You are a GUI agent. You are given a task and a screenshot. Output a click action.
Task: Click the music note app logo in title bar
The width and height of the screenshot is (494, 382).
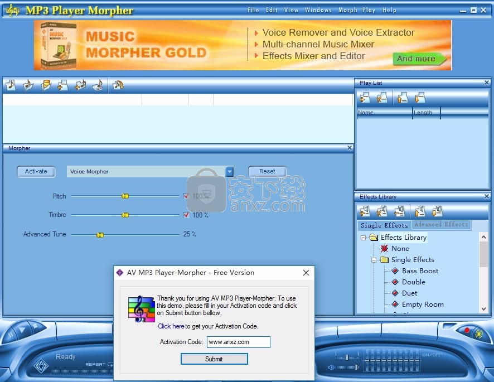tap(13, 10)
